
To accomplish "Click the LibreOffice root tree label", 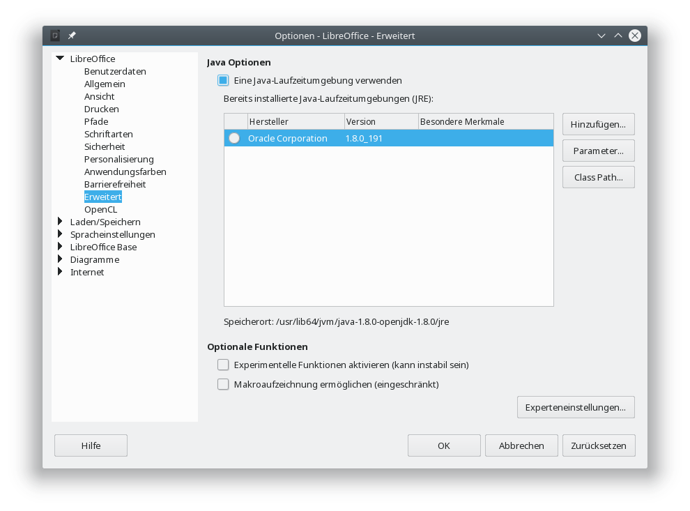I will click(93, 59).
